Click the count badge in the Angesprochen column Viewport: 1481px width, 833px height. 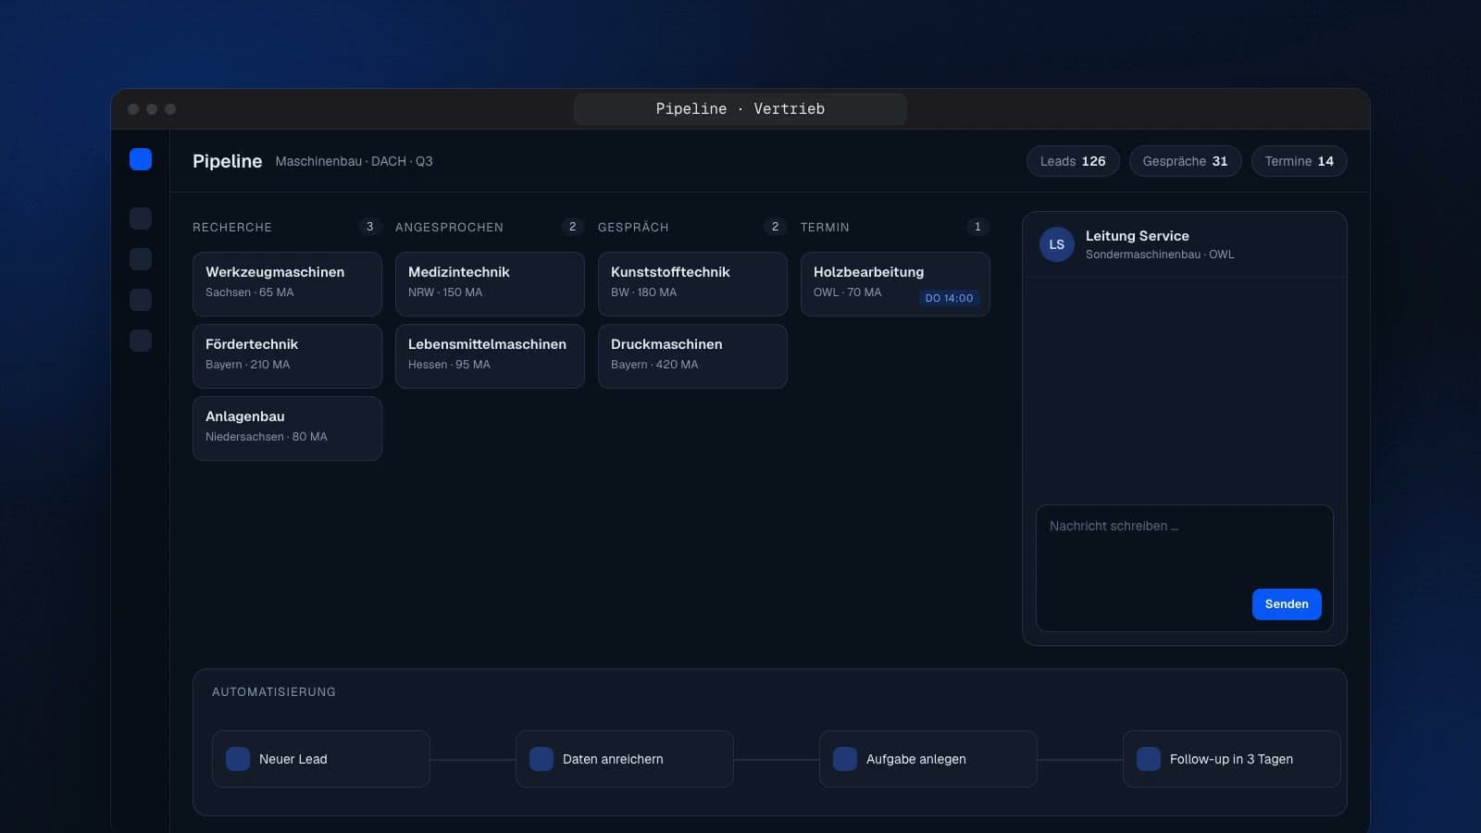[x=572, y=227]
